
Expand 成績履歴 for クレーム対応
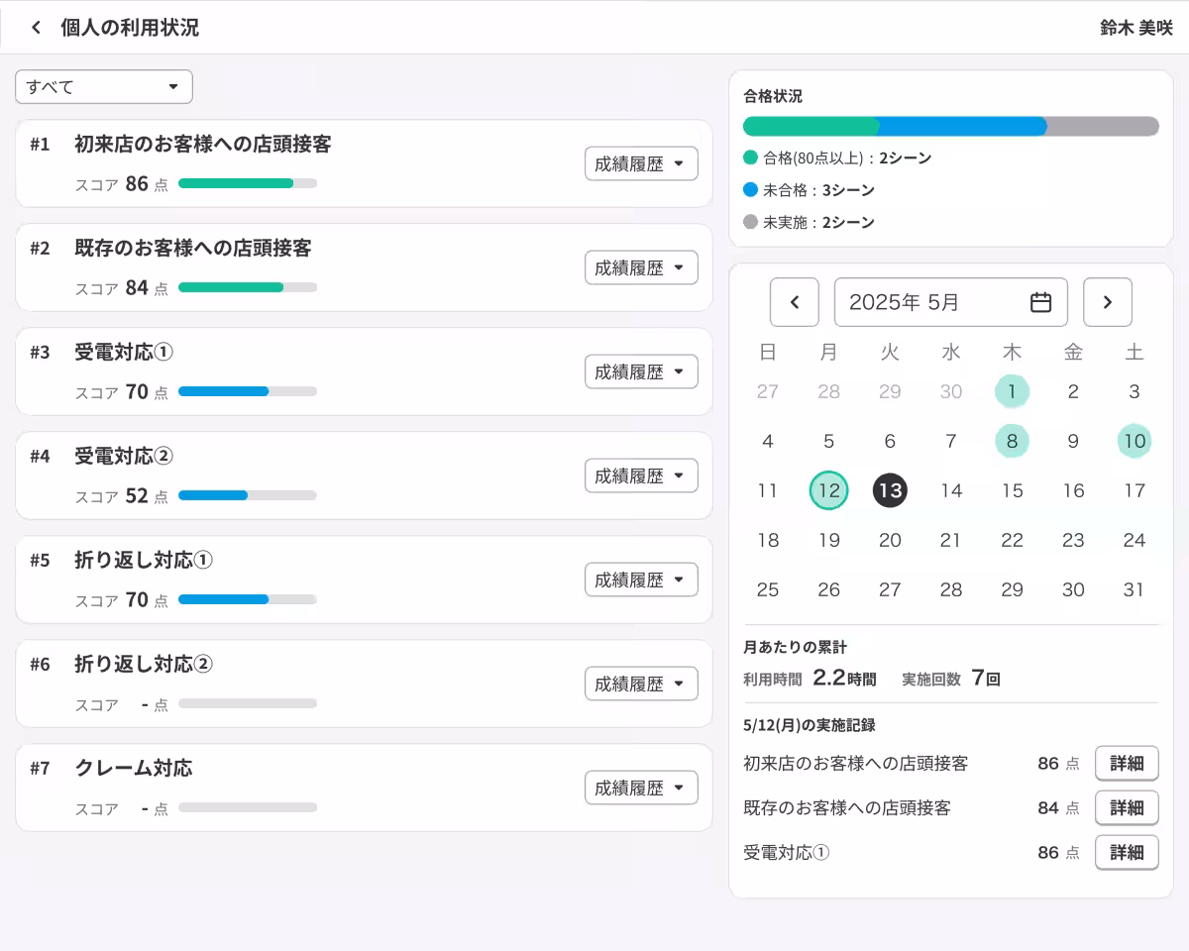(641, 788)
